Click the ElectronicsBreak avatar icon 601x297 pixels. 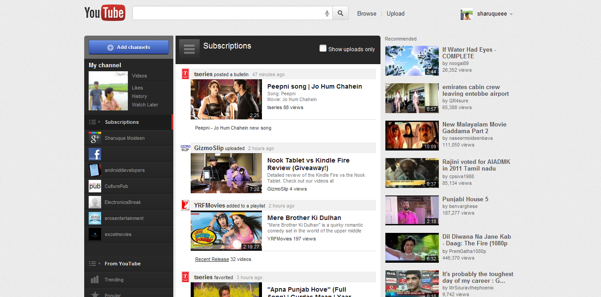click(95, 202)
